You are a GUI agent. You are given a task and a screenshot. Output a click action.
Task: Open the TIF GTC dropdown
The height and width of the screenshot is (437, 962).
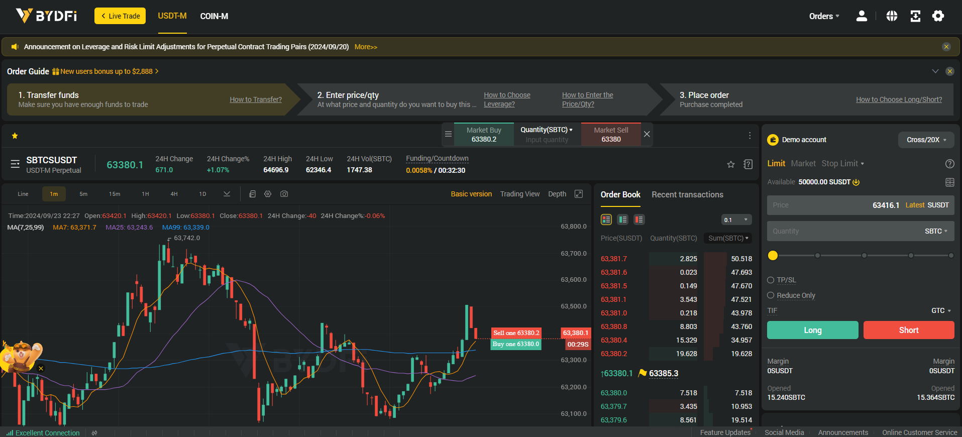pos(941,311)
